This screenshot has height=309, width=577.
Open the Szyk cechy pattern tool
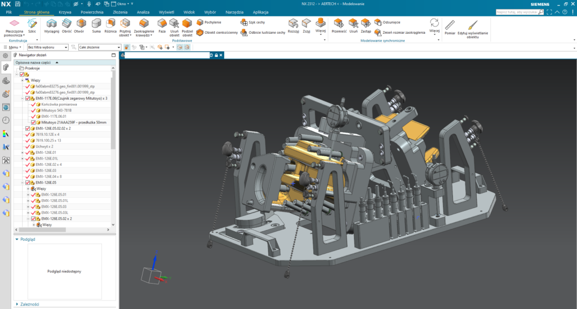[x=252, y=23]
